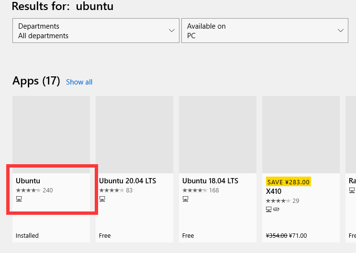The image size is (356, 253).
Task: Click the mixed reality headset icon under X410
Action: pyautogui.click(x=276, y=210)
